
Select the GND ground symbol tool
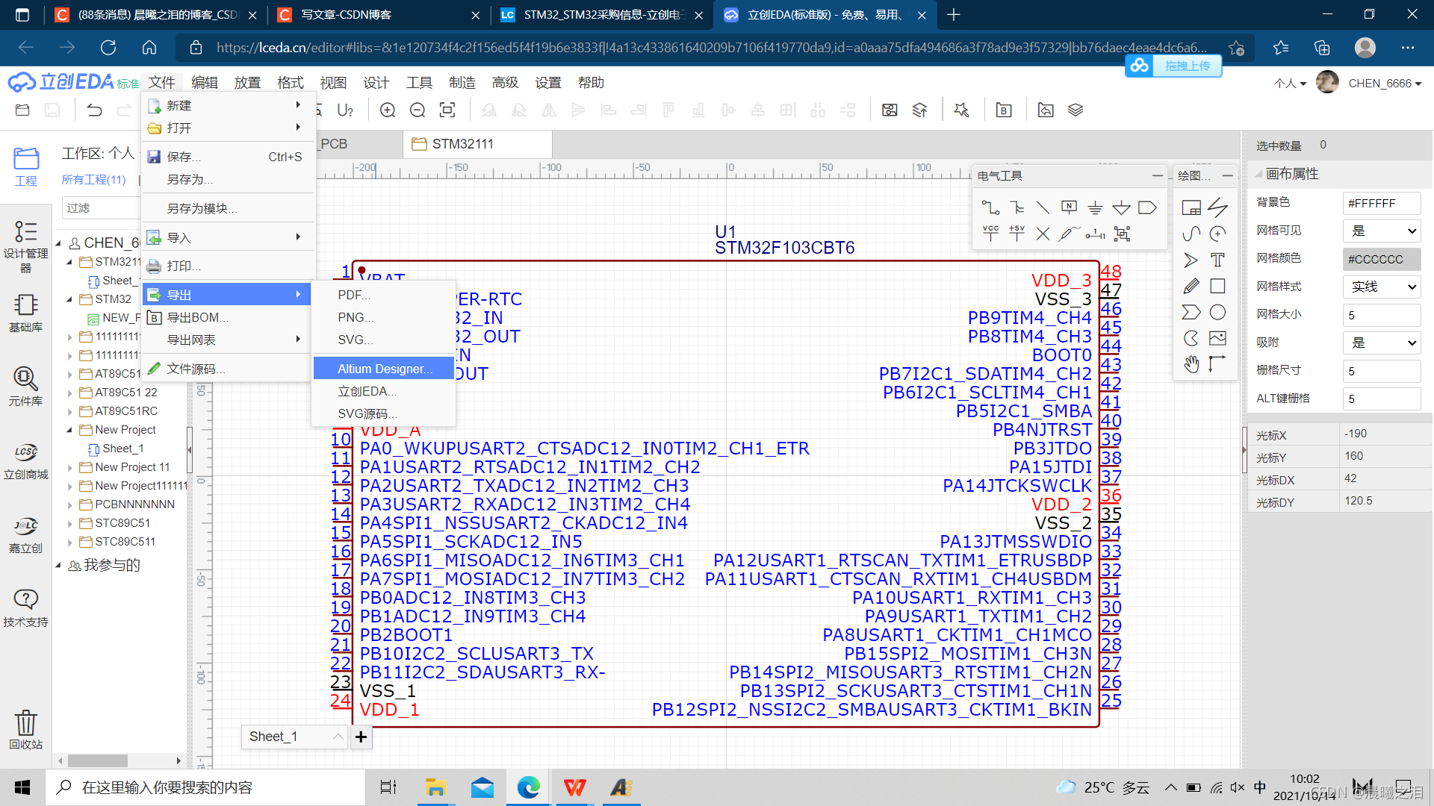pos(1095,207)
